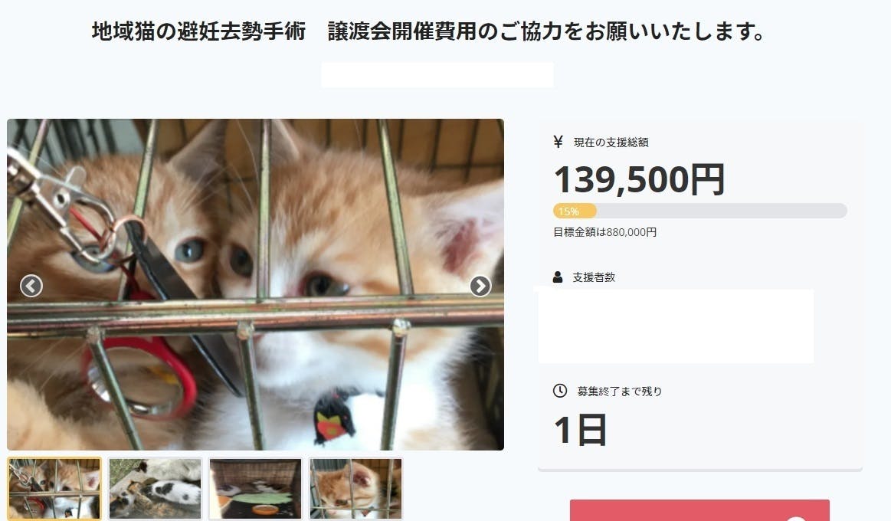Click the 1日 remaining days value
Image resolution: width=891 pixels, height=521 pixels.
(x=580, y=430)
